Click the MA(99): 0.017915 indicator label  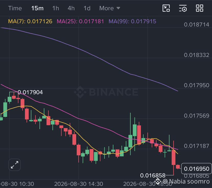132,22
